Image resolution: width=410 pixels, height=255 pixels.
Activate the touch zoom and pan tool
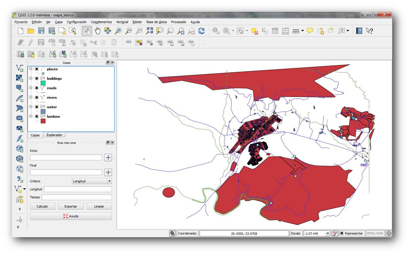pyautogui.click(x=87, y=31)
